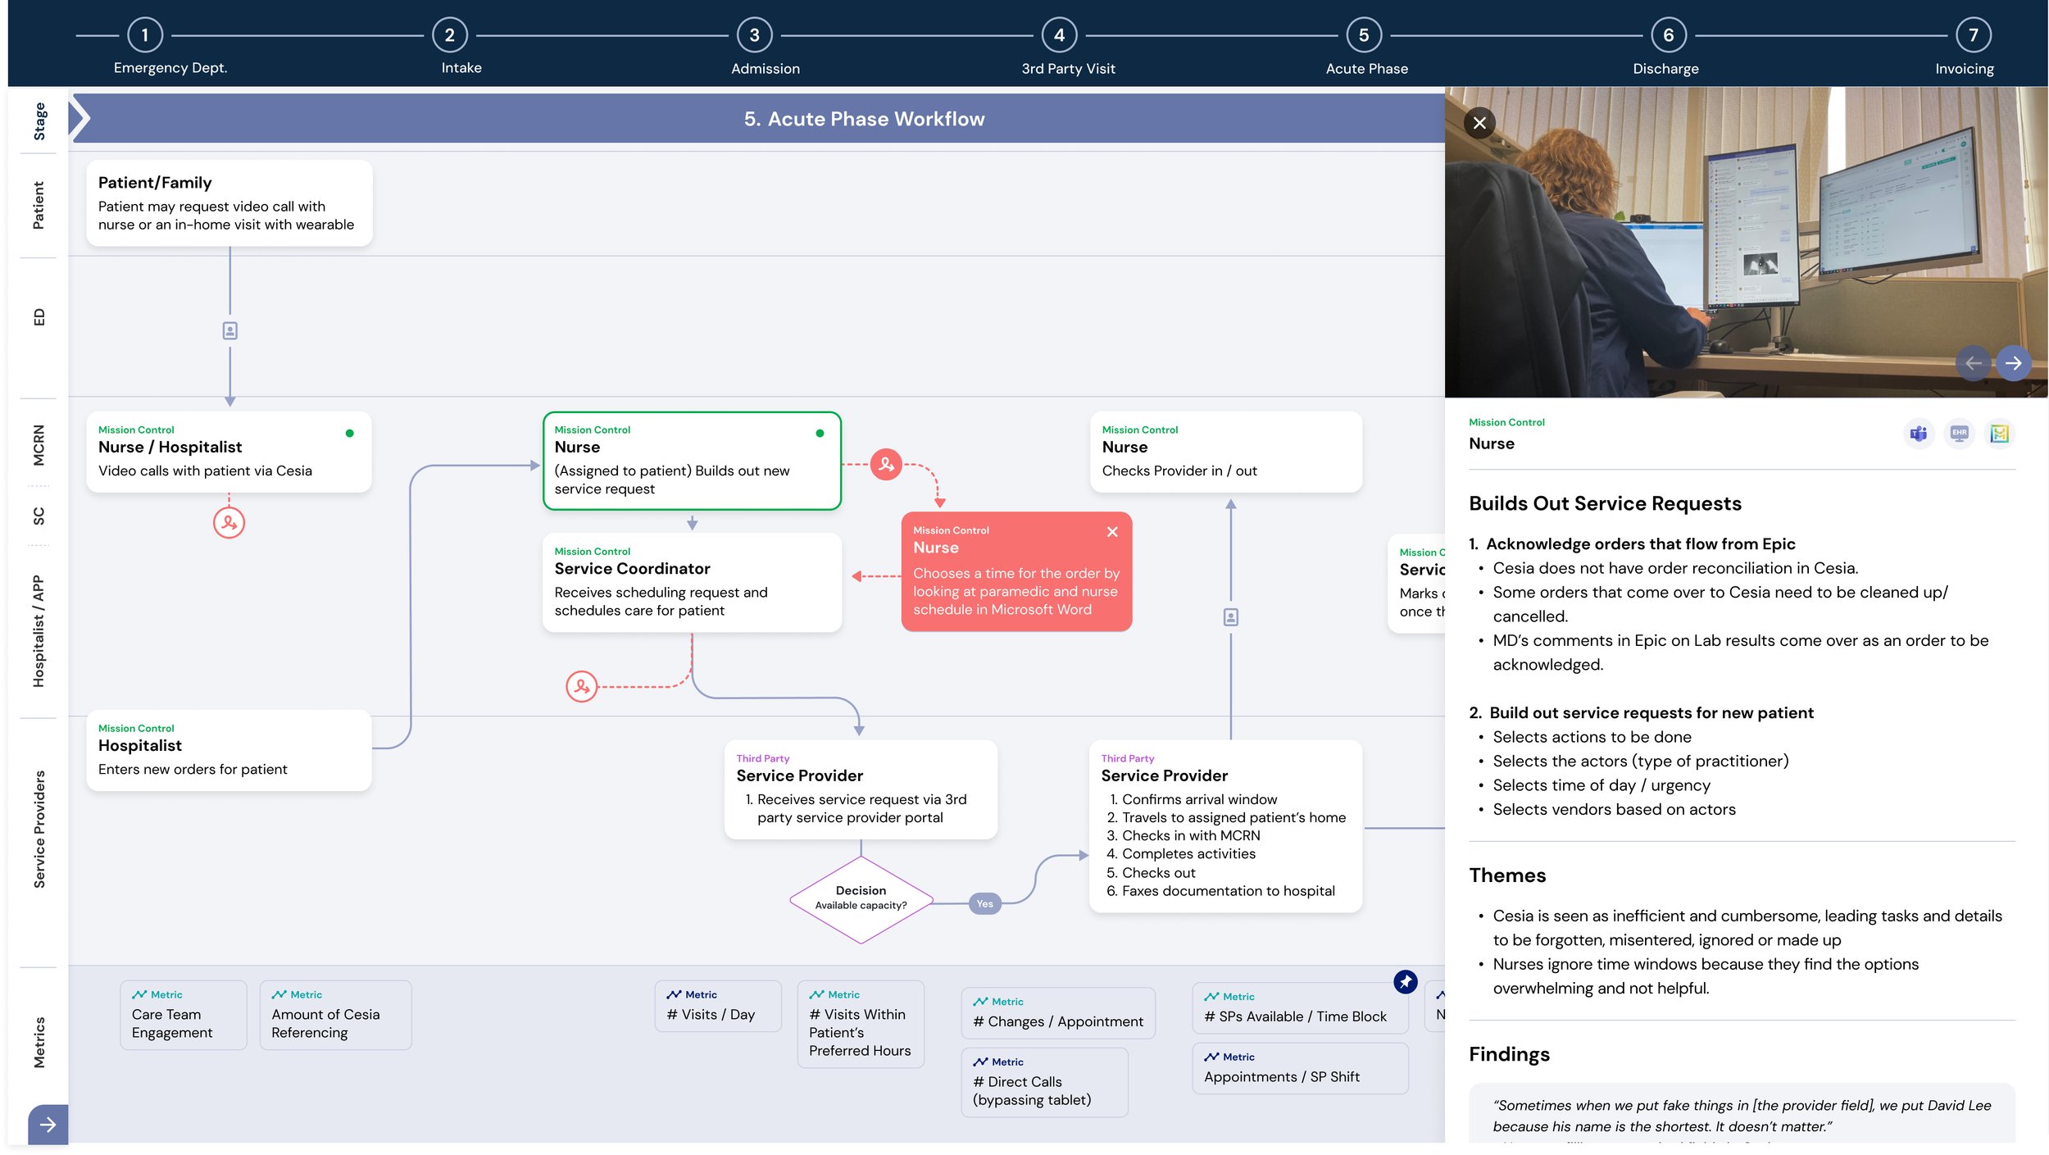
Task: Jump to step 3 Admission
Action: (754, 35)
